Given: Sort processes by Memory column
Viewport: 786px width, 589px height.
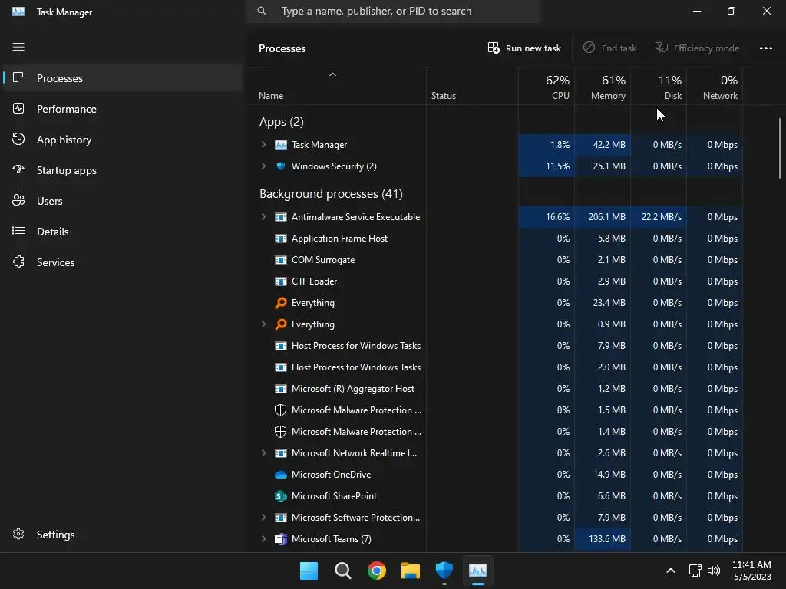Looking at the screenshot, I should point(603,87).
